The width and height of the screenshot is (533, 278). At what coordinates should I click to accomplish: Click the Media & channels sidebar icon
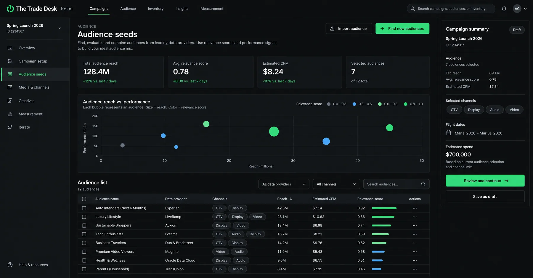click(10, 87)
